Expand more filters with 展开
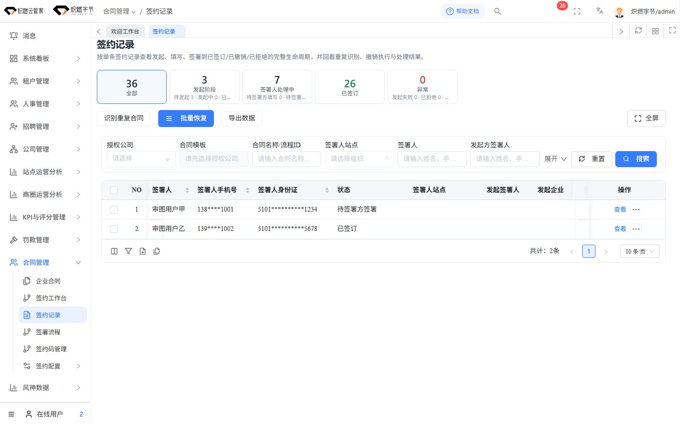 tap(555, 159)
